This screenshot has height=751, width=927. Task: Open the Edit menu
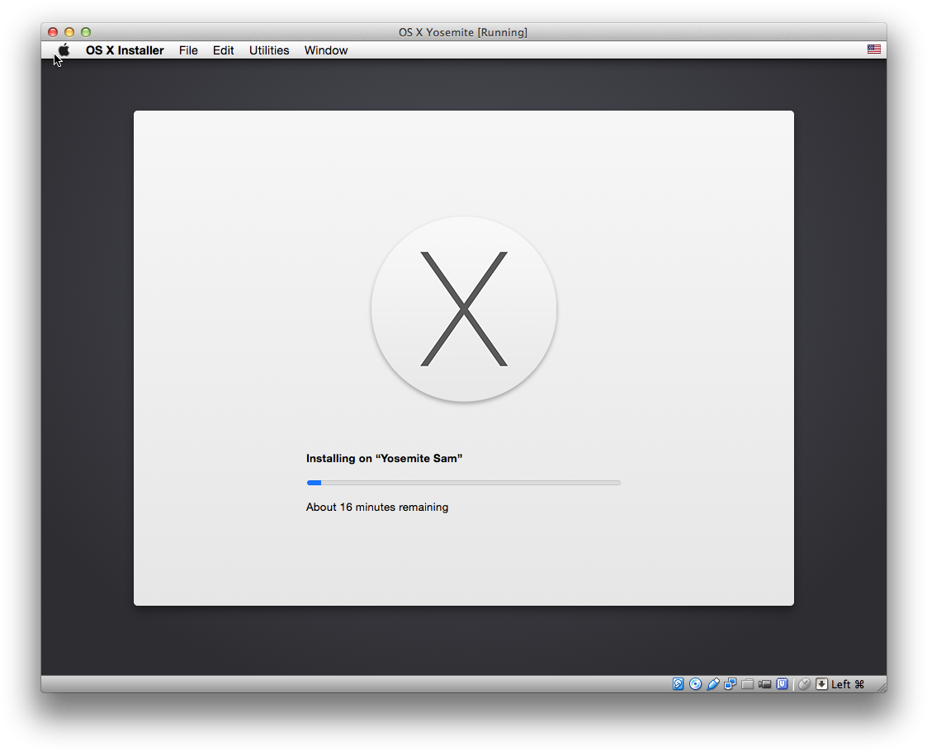point(223,50)
